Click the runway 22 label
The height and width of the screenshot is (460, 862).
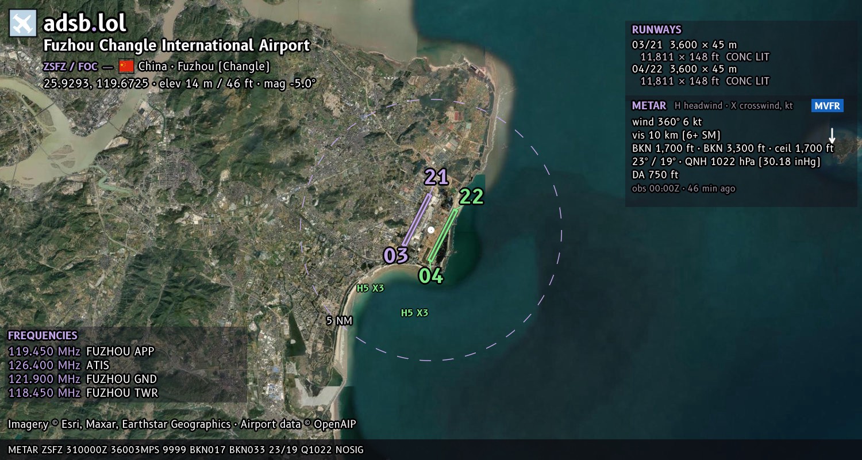pos(471,197)
